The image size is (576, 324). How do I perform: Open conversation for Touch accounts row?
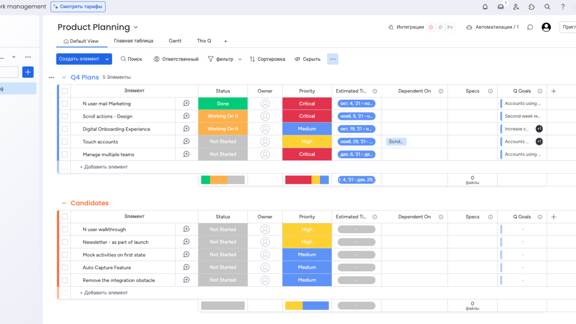pos(186,142)
